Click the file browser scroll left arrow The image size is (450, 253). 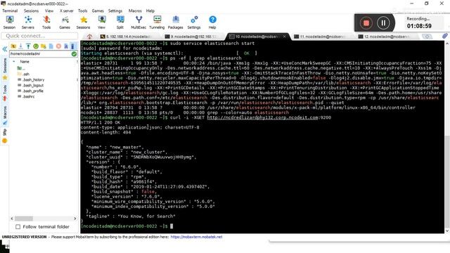(12, 219)
